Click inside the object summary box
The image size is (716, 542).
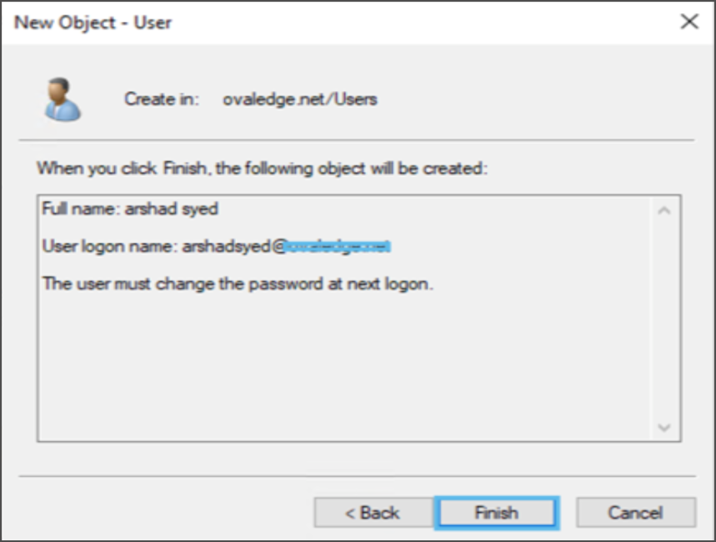pyautogui.click(x=333, y=350)
